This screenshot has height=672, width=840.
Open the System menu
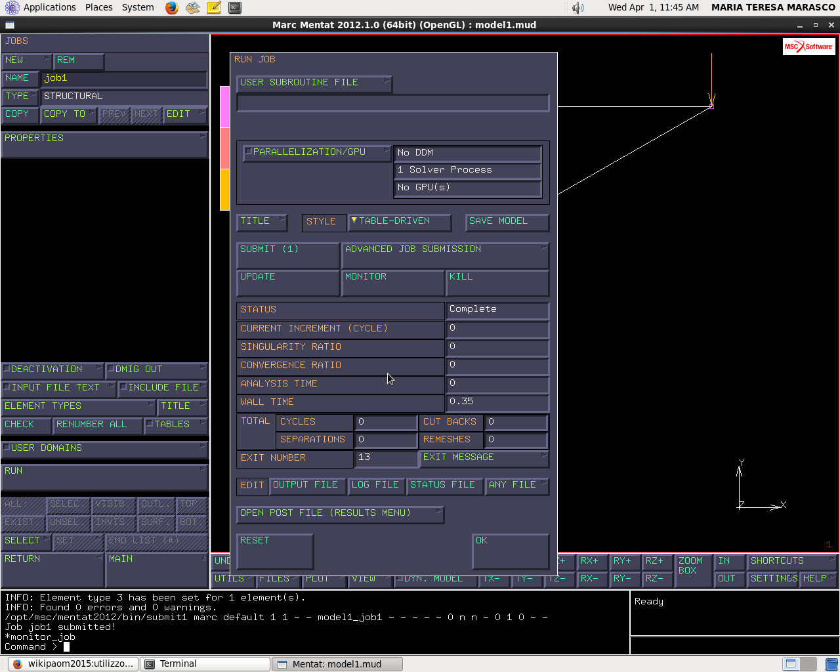[138, 7]
